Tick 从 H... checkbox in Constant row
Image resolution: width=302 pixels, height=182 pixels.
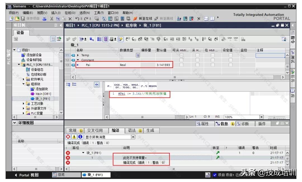tap(197, 60)
